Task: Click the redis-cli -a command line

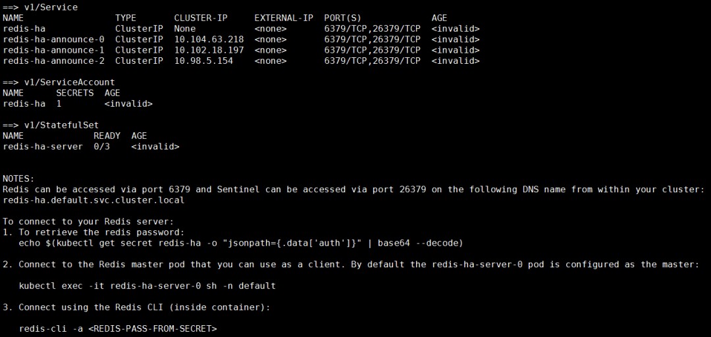Action: click(x=118, y=328)
